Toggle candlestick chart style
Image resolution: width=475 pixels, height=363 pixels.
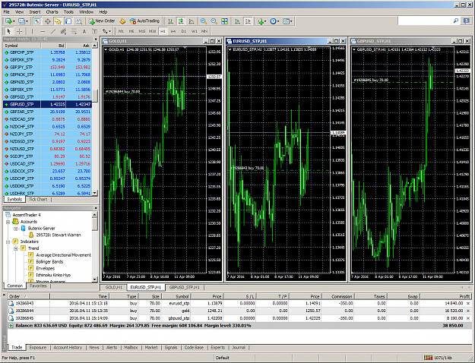pyautogui.click(x=181, y=21)
